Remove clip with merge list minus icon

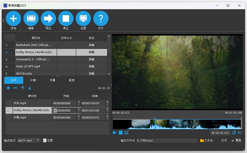point(15,88)
